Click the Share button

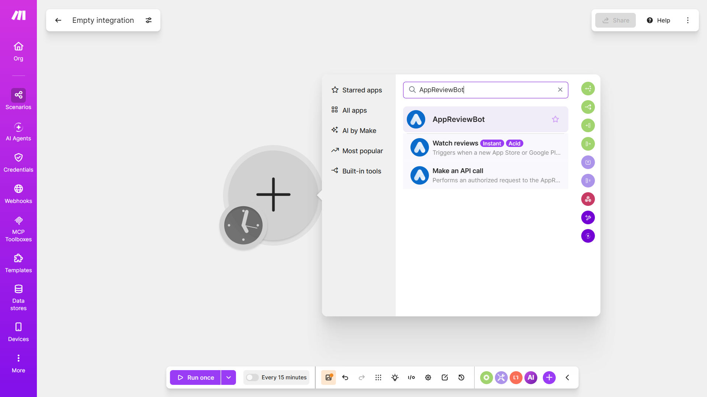(x=615, y=20)
